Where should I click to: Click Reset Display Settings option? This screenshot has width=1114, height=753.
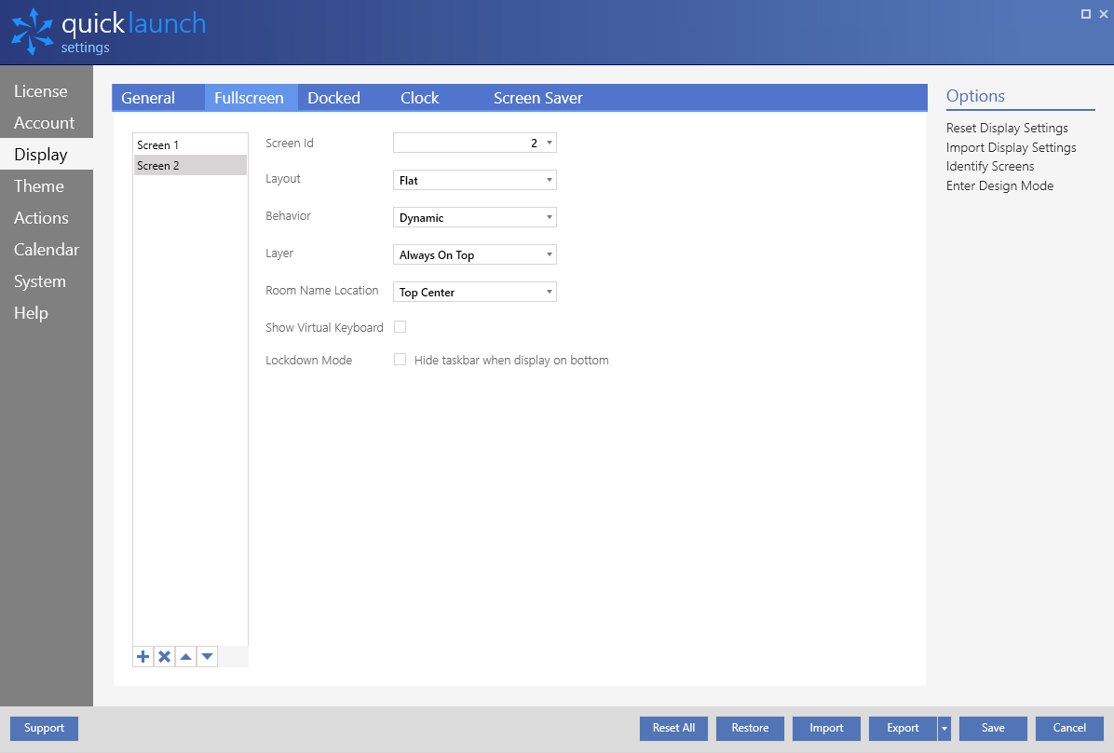[x=1007, y=128]
